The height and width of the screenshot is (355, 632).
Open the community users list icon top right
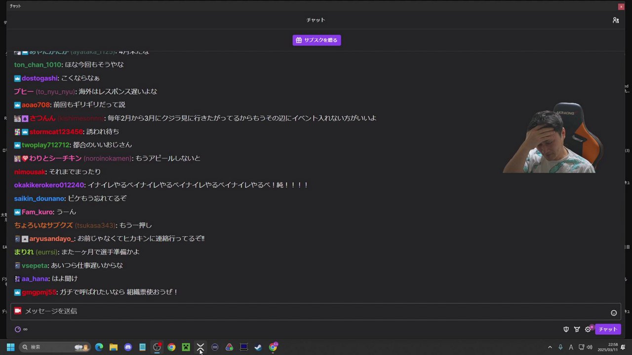616,20
